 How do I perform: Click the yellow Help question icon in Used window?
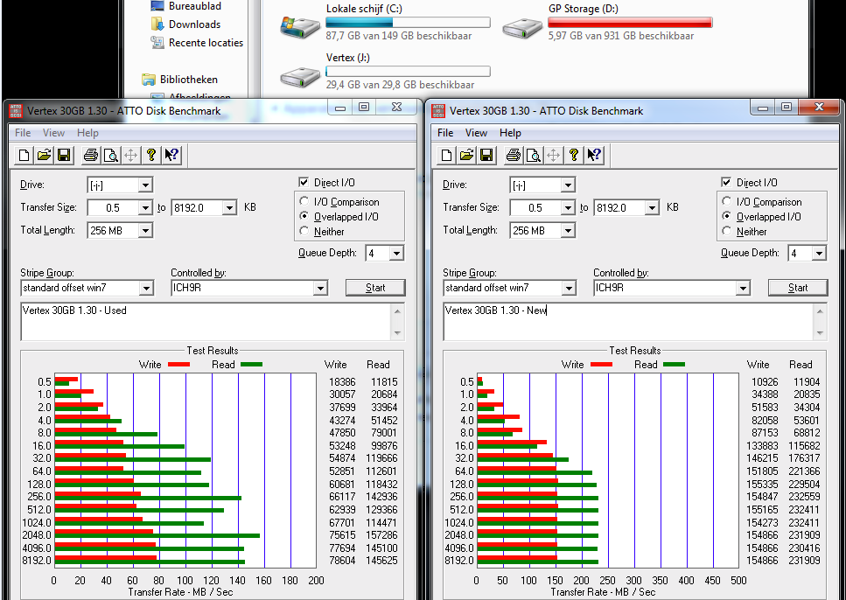pos(151,156)
